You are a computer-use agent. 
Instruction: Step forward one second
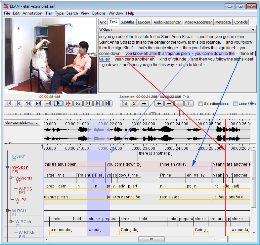coord(88,103)
